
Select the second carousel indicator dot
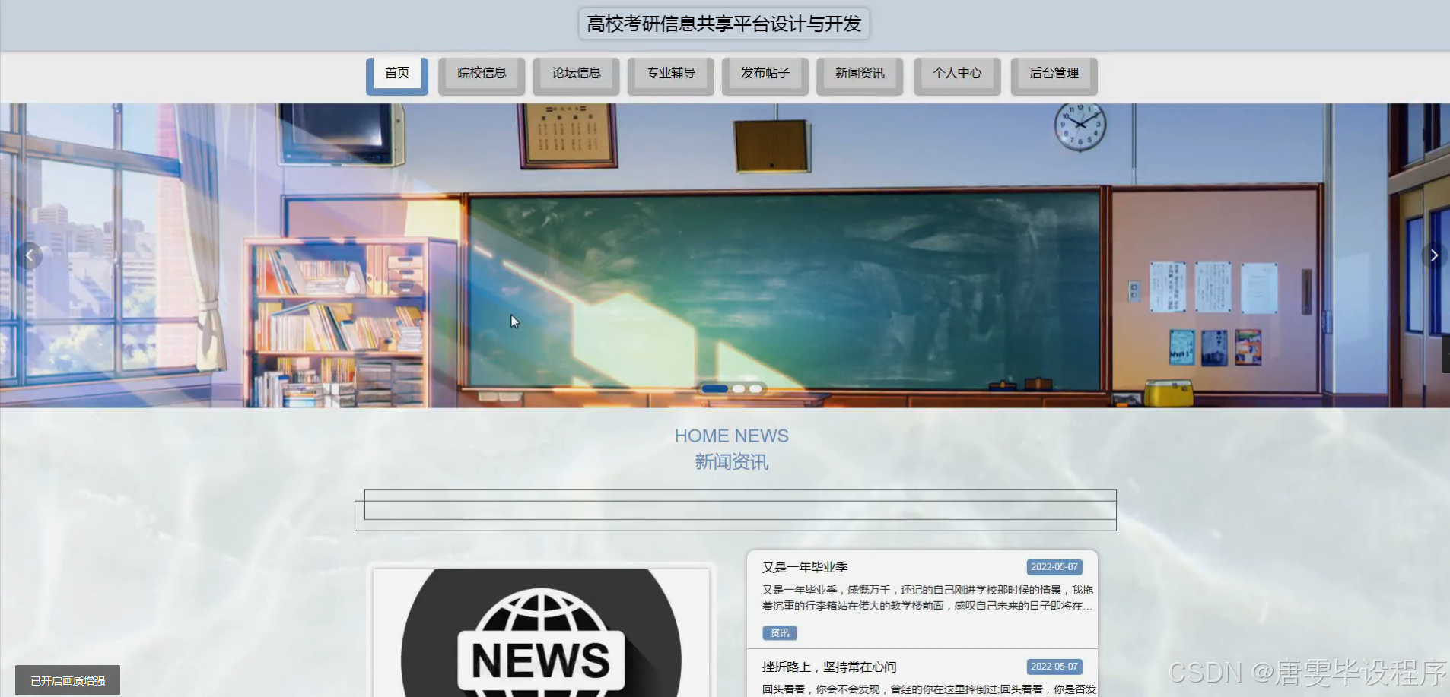tap(739, 388)
